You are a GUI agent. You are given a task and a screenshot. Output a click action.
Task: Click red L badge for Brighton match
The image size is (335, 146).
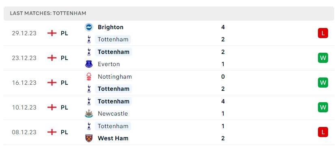(323, 33)
